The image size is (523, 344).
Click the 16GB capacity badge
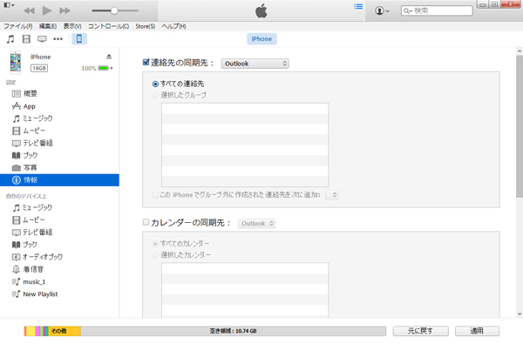[x=39, y=68]
